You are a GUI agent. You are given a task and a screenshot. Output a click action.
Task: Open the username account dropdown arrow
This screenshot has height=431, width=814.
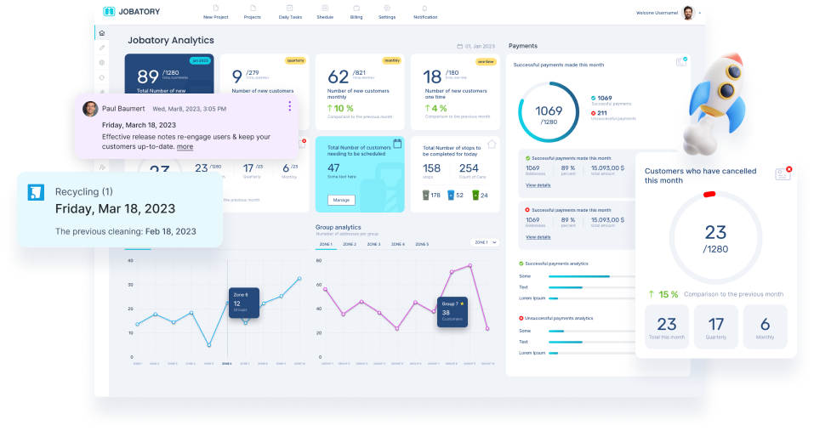point(699,14)
